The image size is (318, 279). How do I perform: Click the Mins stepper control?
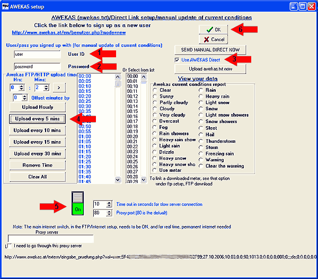coord(47,88)
